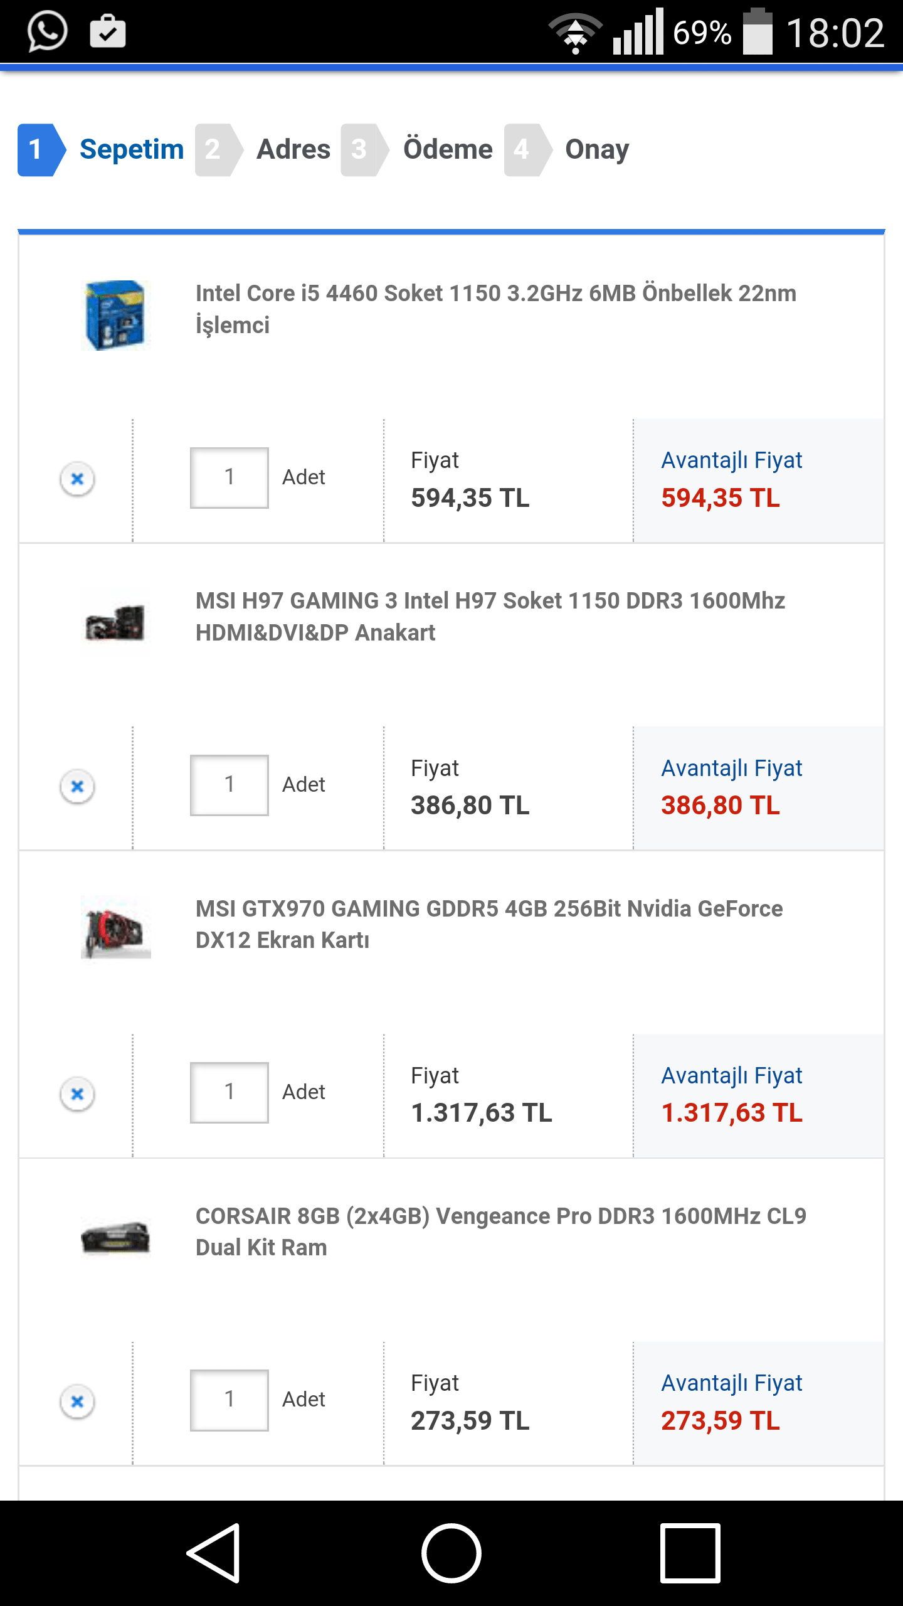
Task: Remove the Intel Core i5 4460 item
Action: (x=77, y=479)
